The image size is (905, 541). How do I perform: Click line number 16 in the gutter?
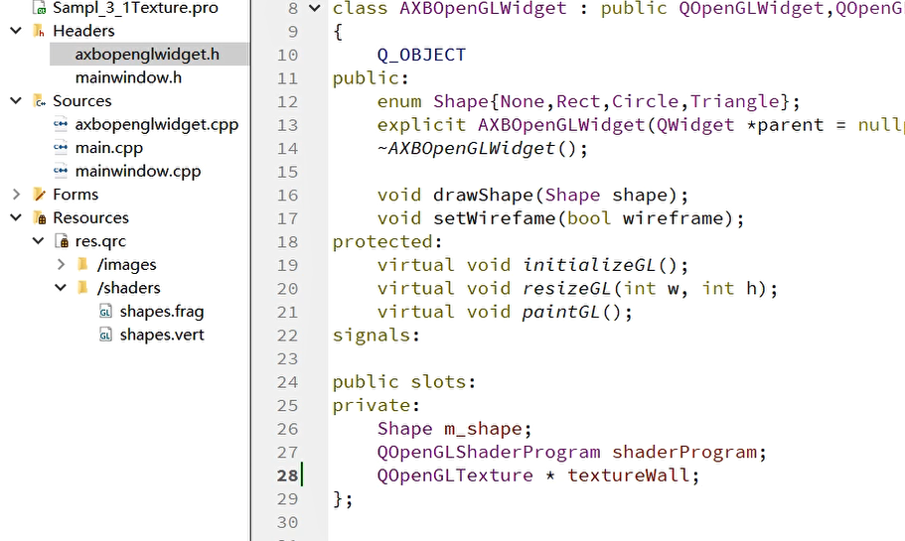[287, 196]
